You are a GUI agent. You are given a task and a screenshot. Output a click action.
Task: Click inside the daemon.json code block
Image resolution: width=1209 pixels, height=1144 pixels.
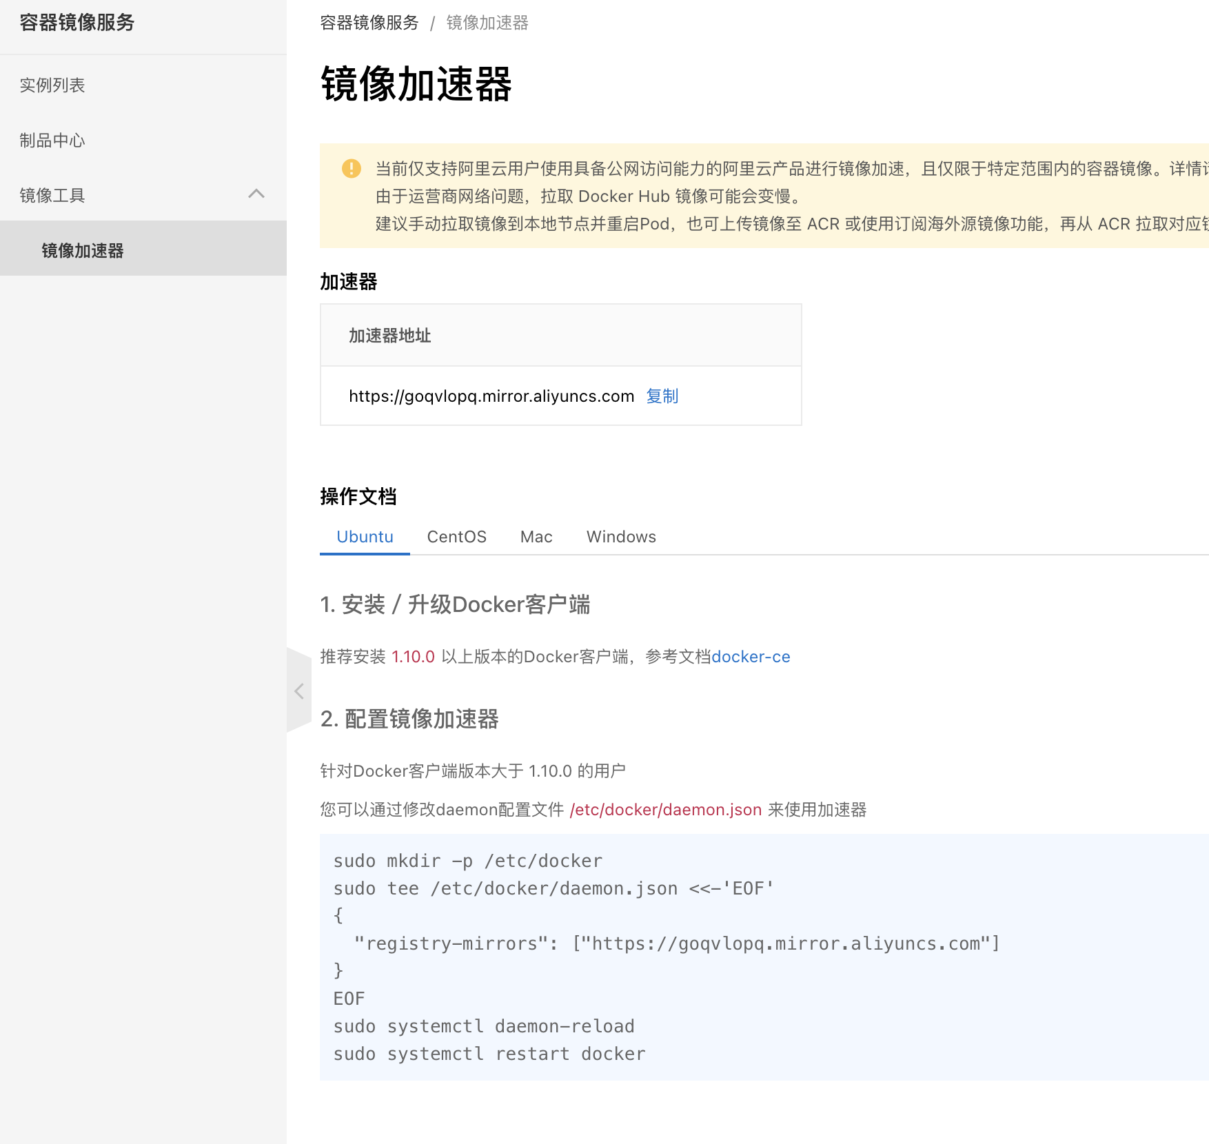coord(689,957)
